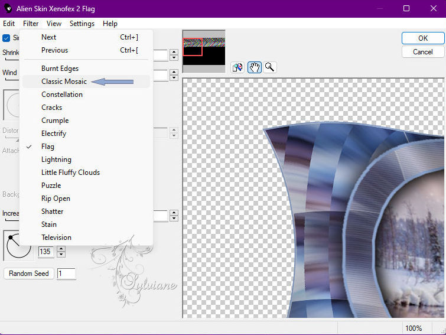
Task: Maximize the Xenofex 2 Flag window
Action: pos(406,8)
